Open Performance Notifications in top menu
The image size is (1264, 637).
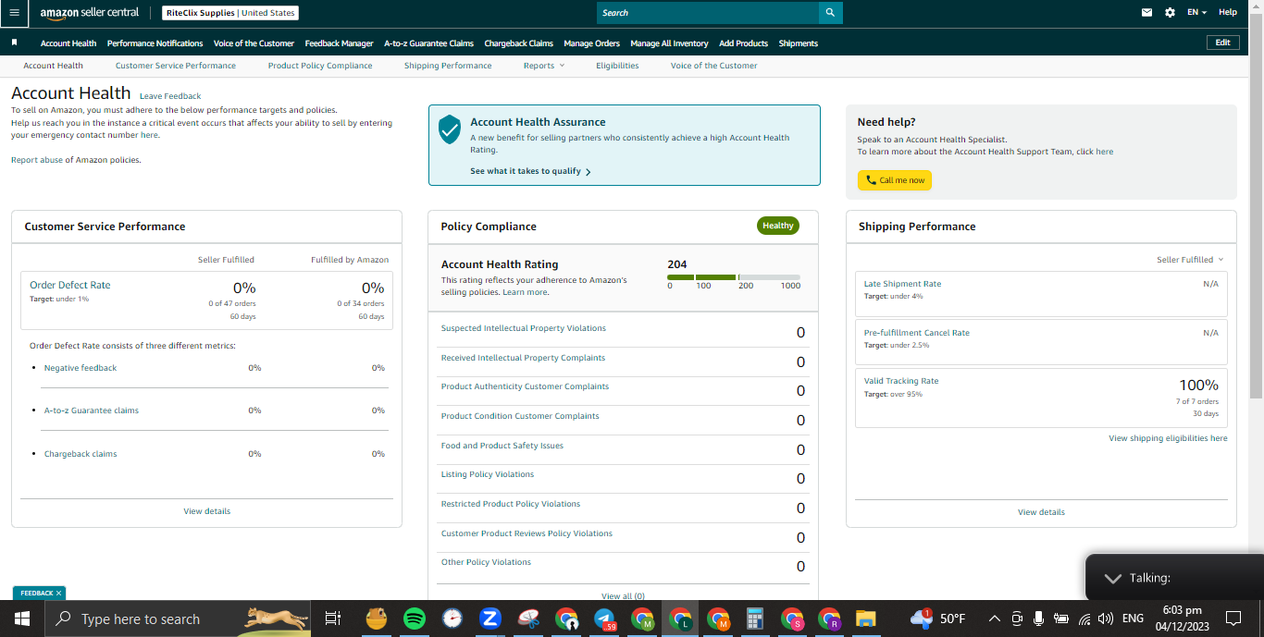coord(155,43)
